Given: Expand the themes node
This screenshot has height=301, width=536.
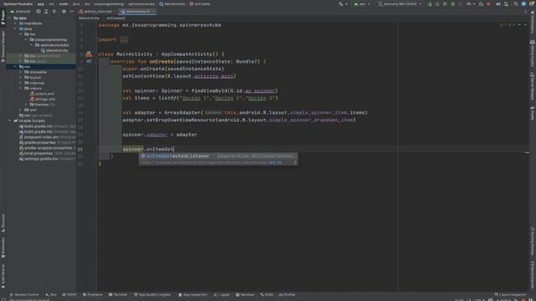Looking at the screenshot, I should (x=26, y=105).
